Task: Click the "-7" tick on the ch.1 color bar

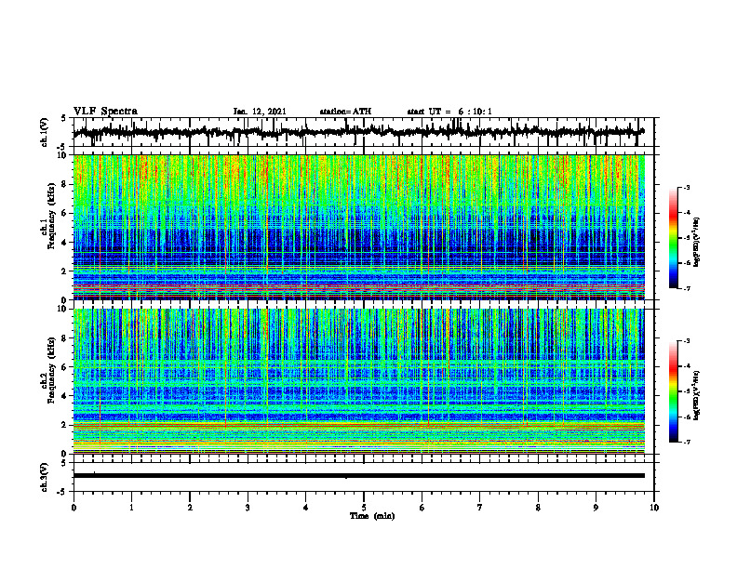Action: [687, 288]
